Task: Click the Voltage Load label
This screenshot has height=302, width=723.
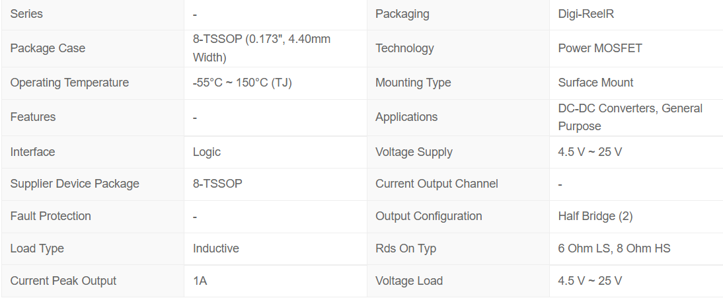Action: pyautogui.click(x=409, y=280)
